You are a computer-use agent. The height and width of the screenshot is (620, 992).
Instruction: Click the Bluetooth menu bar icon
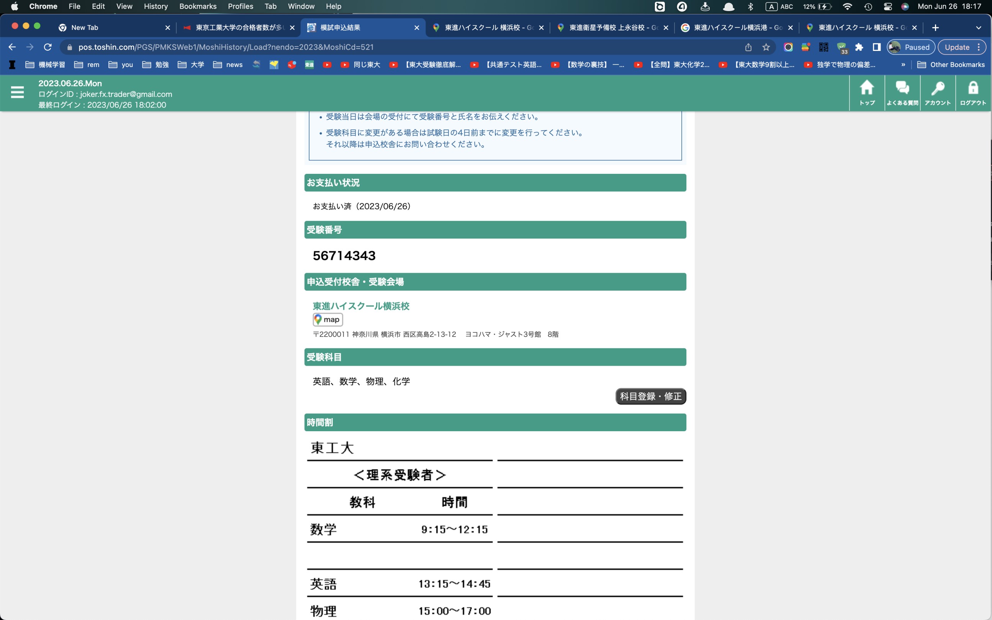click(x=750, y=6)
